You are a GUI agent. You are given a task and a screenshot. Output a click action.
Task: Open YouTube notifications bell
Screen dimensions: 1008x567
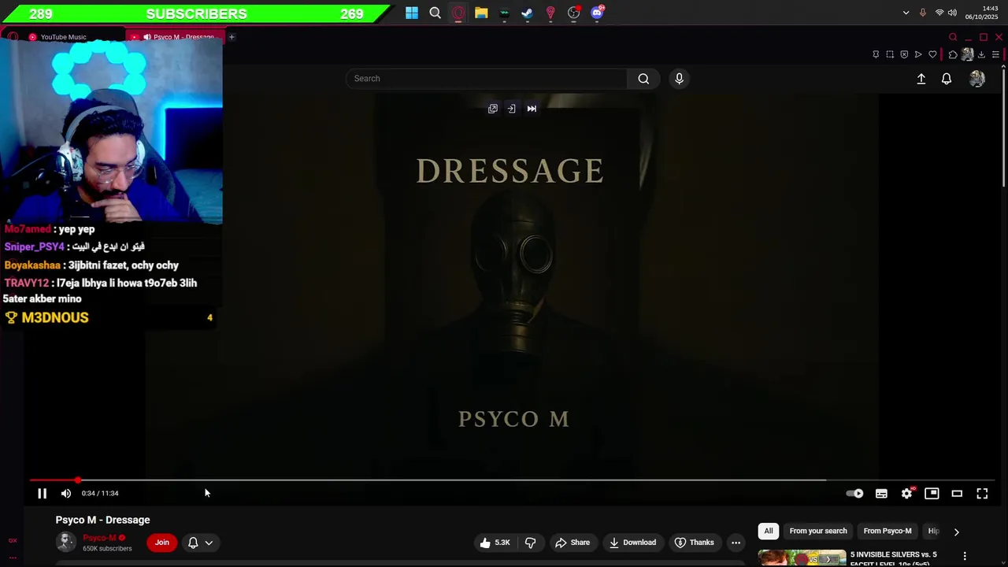pos(947,79)
